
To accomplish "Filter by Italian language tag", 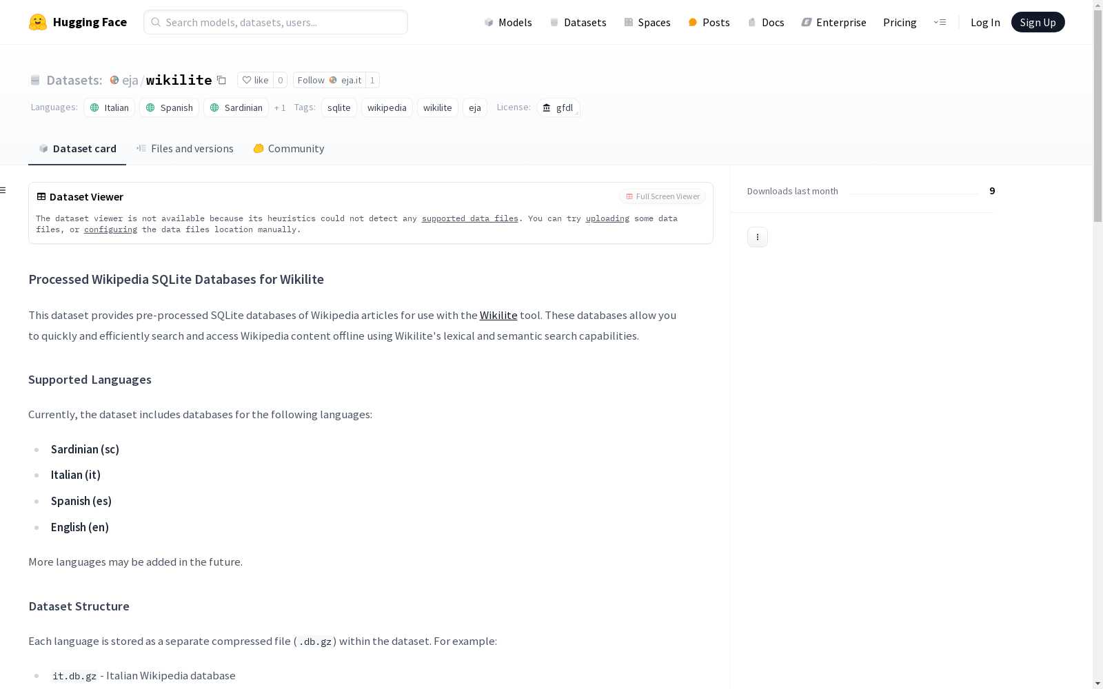I will point(109,107).
